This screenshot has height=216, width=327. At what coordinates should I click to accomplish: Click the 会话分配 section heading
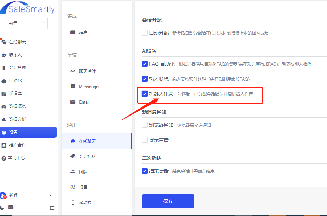pyautogui.click(x=152, y=20)
